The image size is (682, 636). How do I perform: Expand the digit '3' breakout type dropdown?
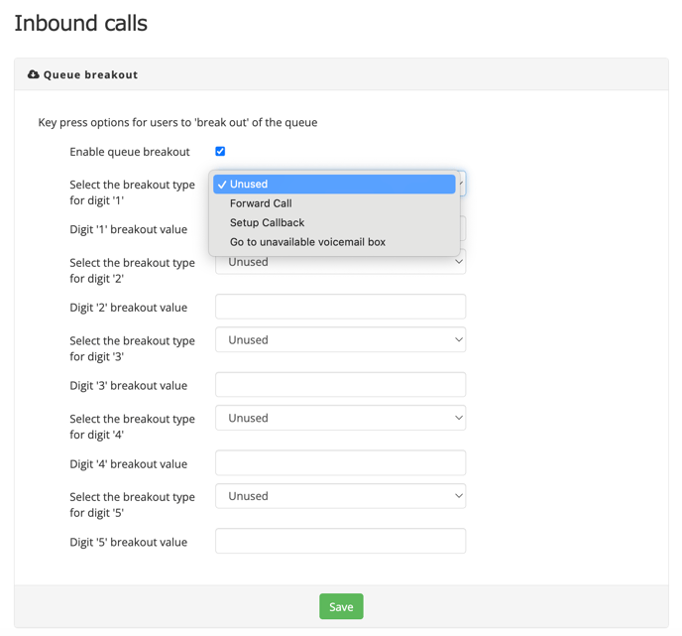(341, 339)
